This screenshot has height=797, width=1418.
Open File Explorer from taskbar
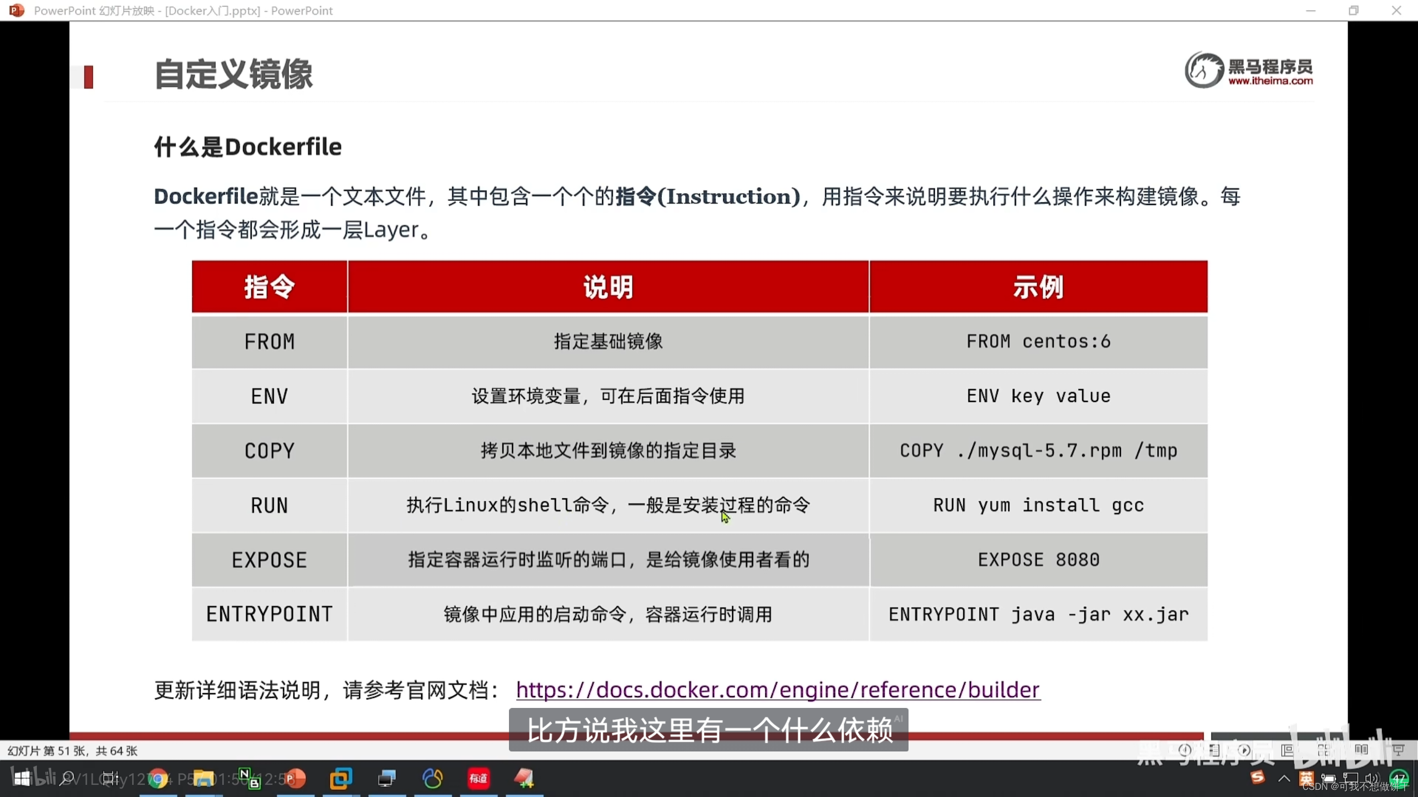(203, 778)
